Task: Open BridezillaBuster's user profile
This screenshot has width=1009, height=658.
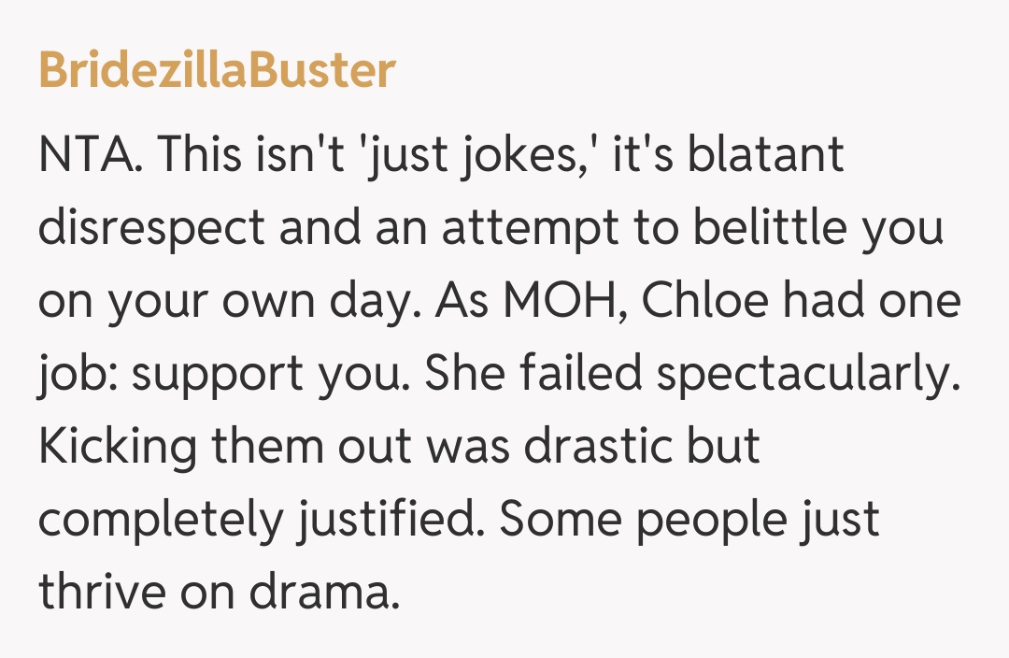Action: pyautogui.click(x=217, y=72)
